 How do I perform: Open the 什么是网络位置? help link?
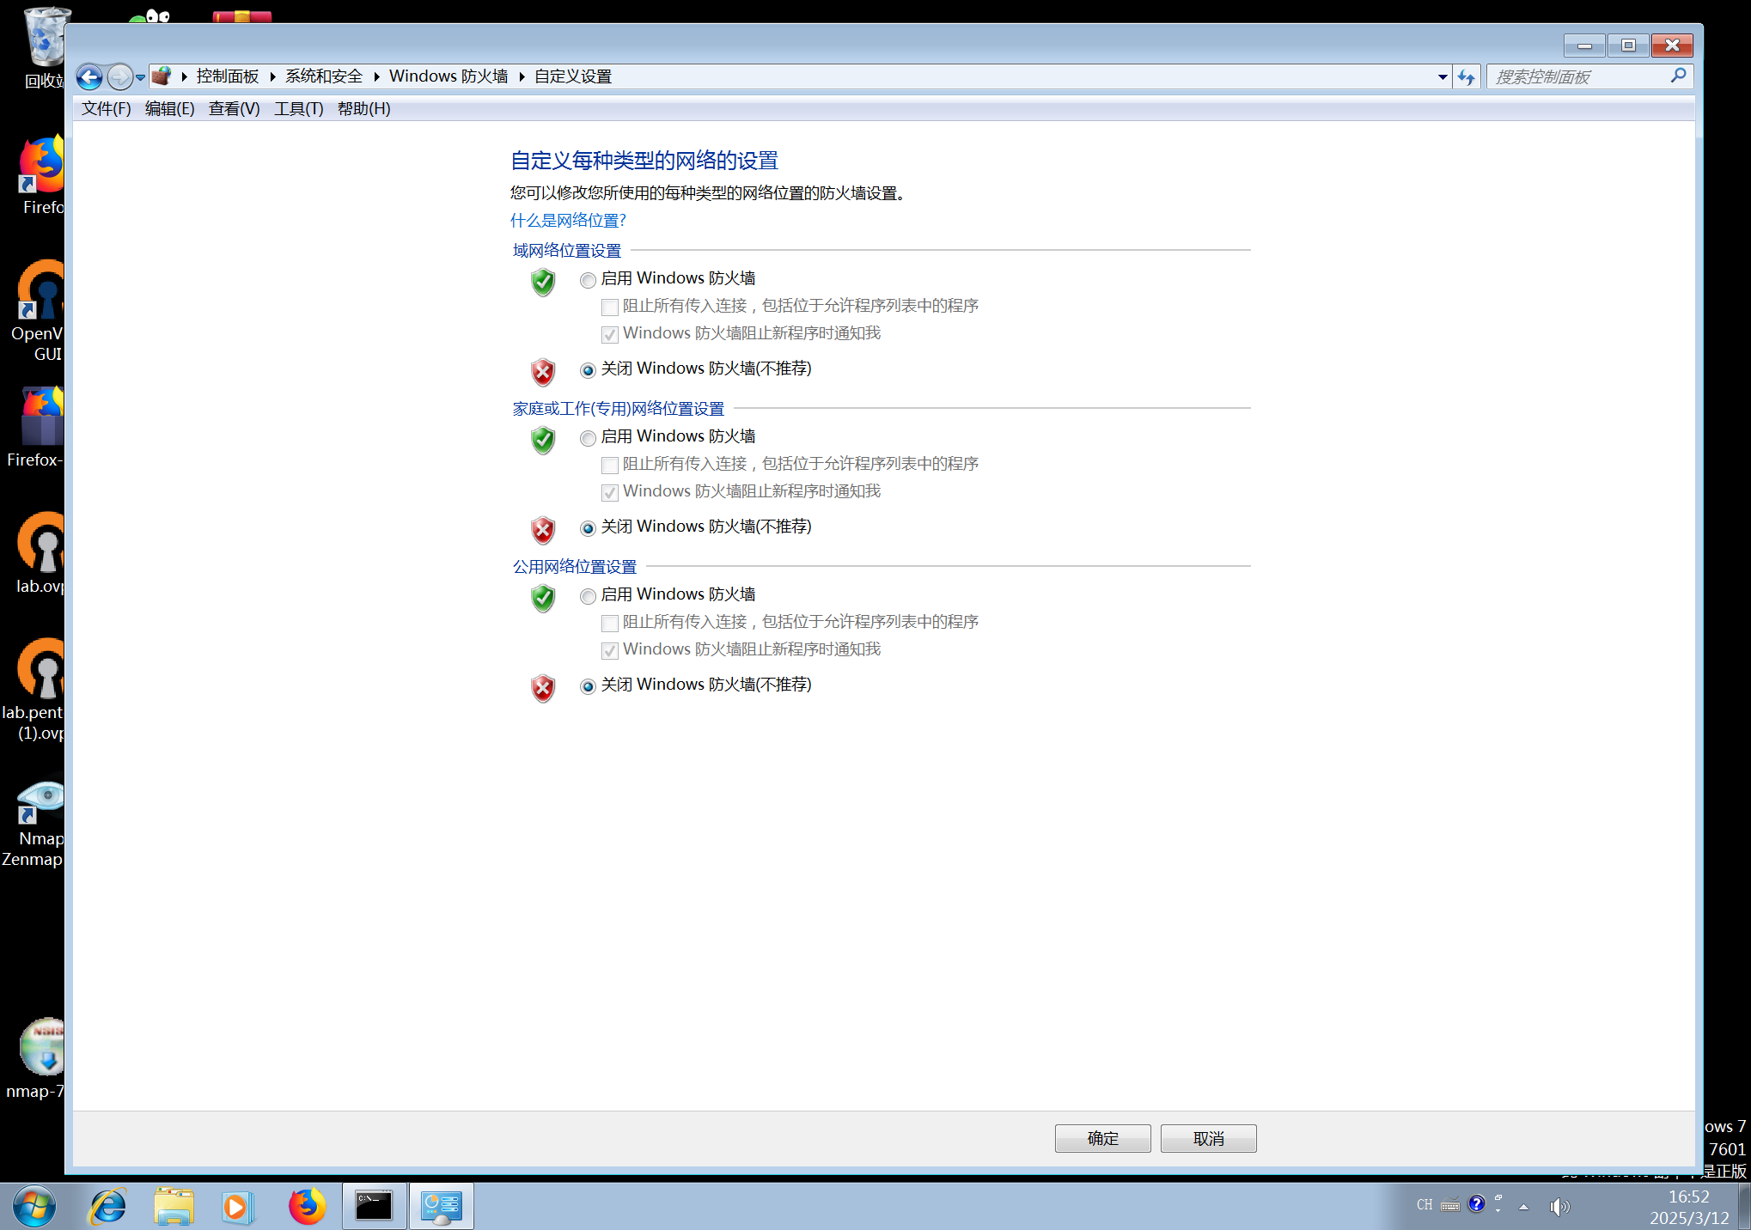pyautogui.click(x=568, y=221)
